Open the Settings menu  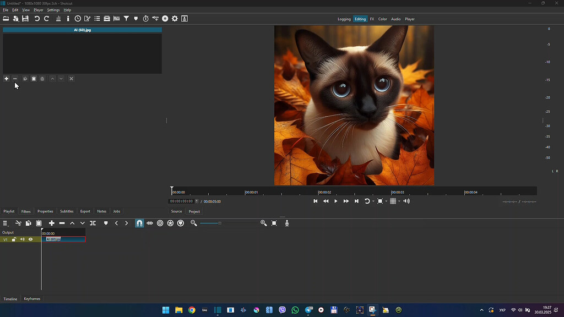[x=53, y=10]
